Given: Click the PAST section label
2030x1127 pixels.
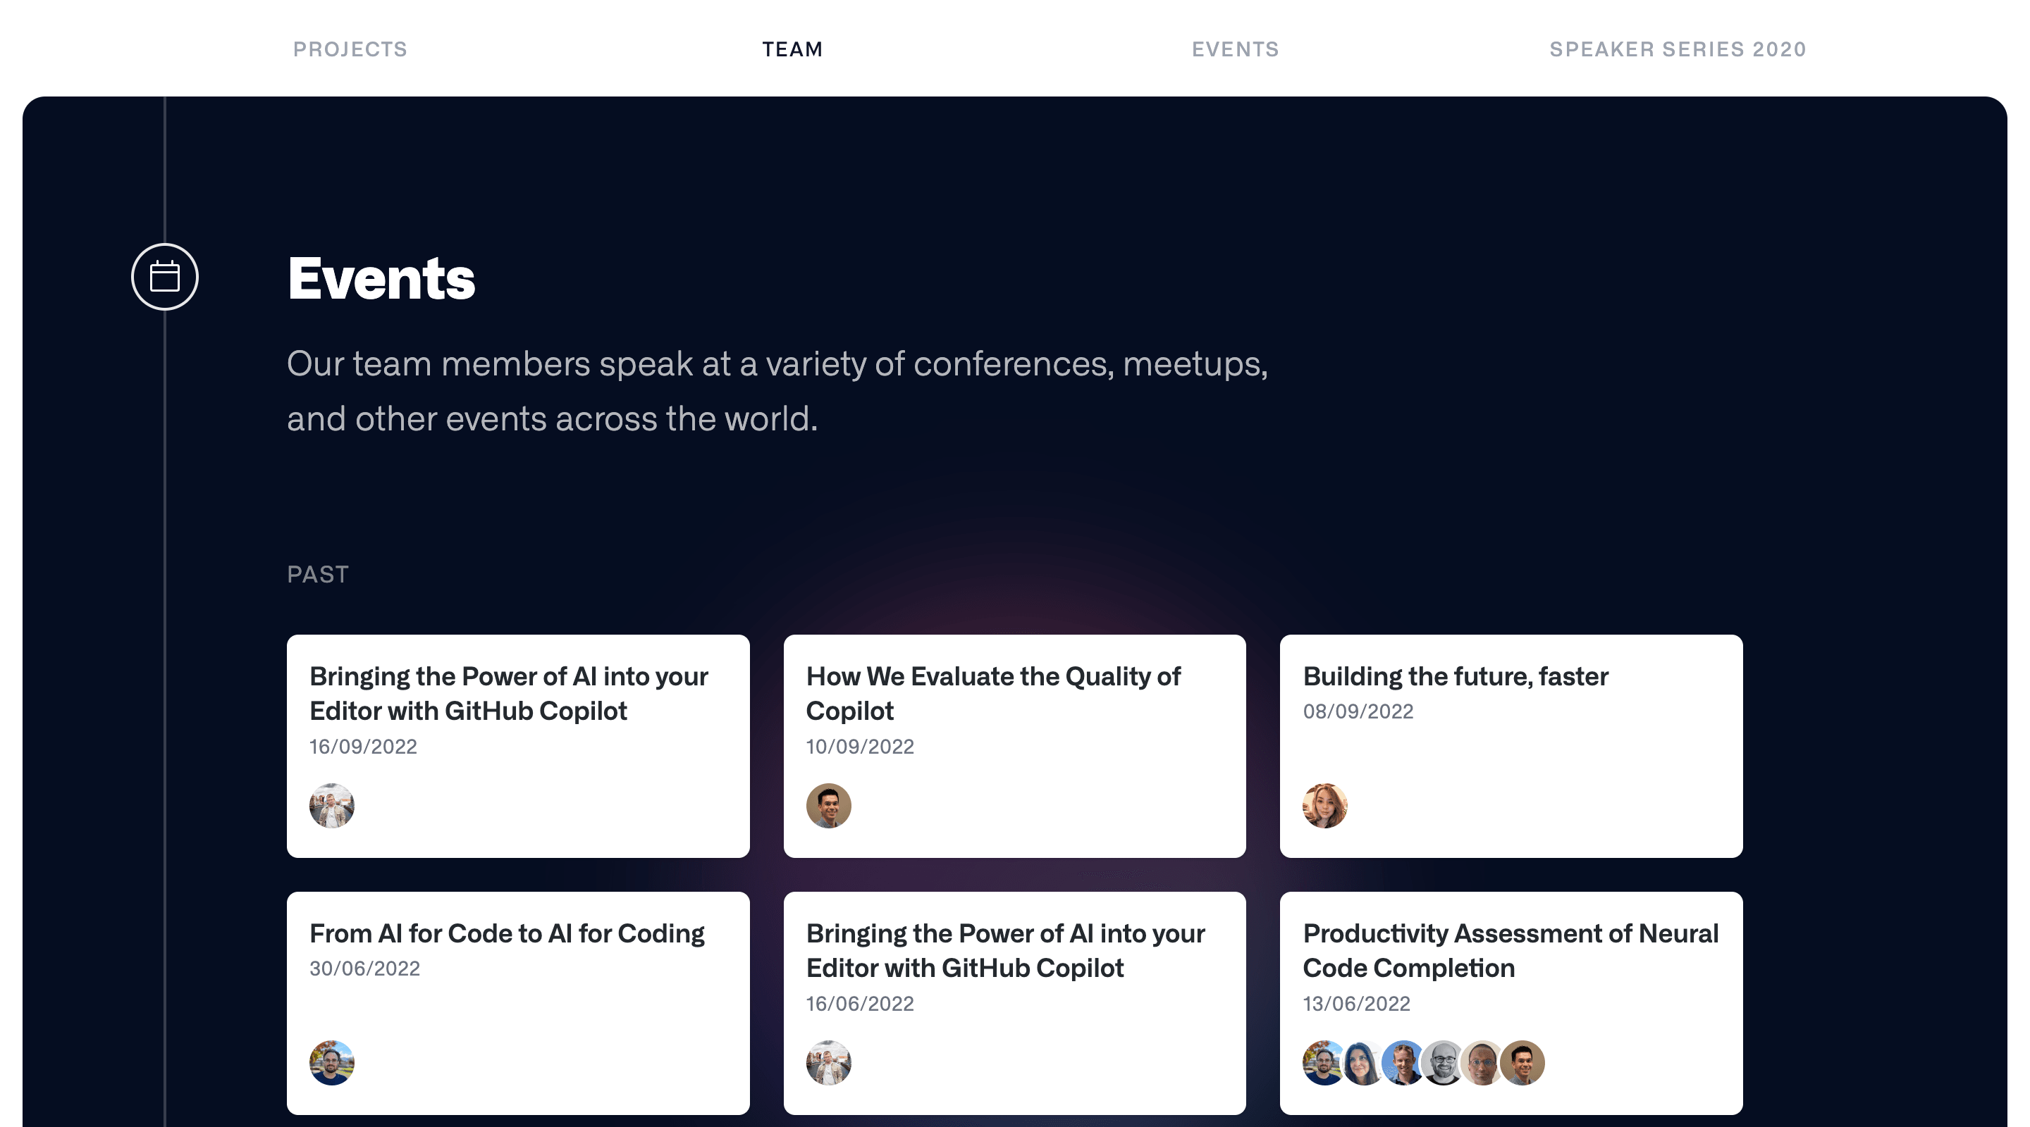Looking at the screenshot, I should [318, 574].
